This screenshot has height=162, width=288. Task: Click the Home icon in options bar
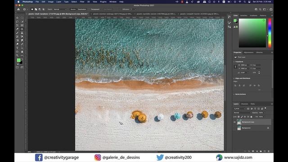pos(18,9)
